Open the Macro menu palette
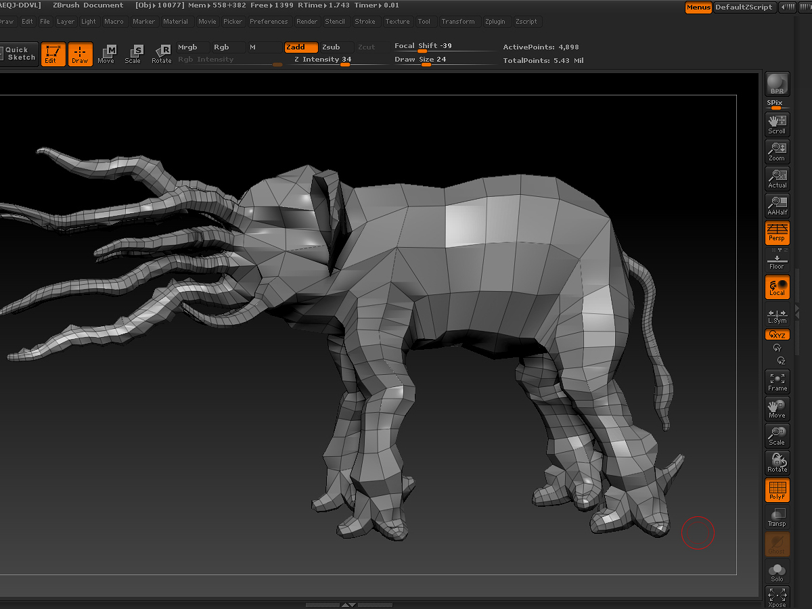The image size is (812, 609). 114,22
